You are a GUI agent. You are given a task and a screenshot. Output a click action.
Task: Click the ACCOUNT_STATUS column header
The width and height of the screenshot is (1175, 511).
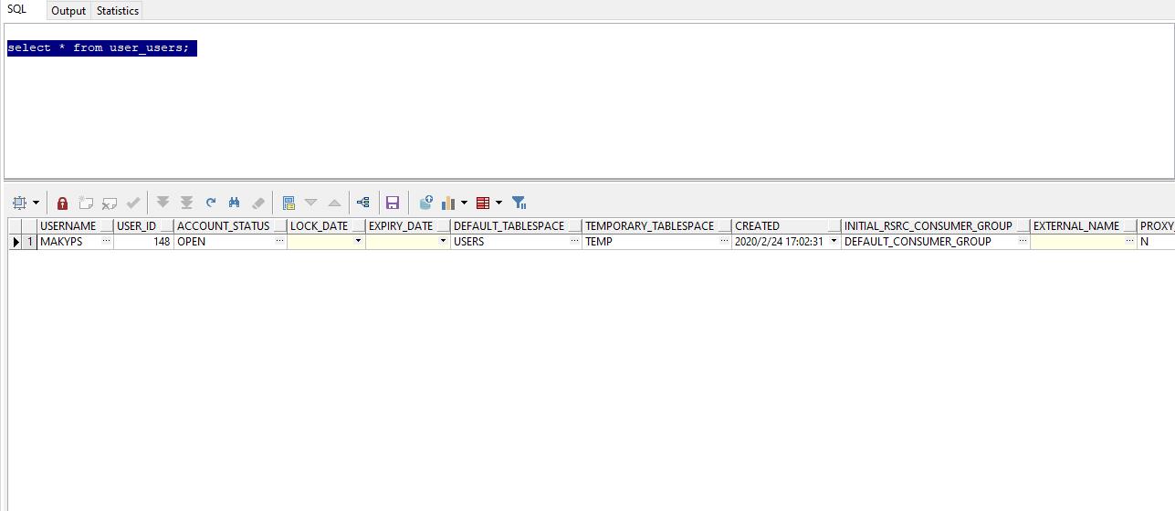pyautogui.click(x=224, y=226)
